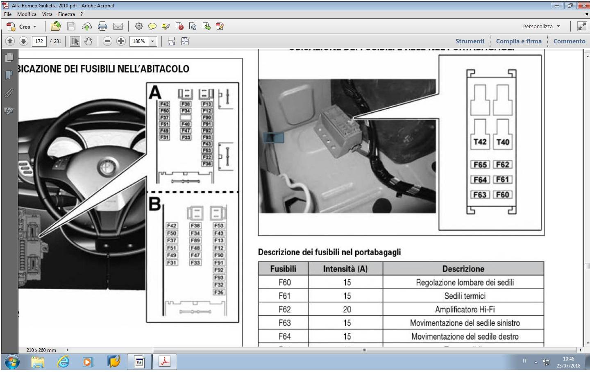Select the Hand pan tool
The height and width of the screenshot is (372, 590).
pos(88,41)
